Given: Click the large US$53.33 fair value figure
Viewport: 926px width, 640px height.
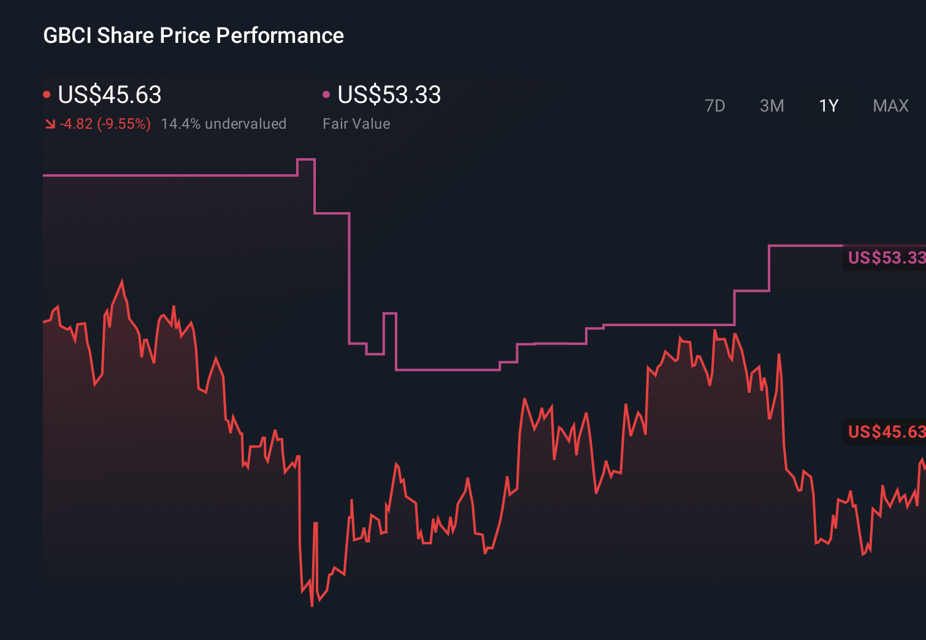Looking at the screenshot, I should click(x=390, y=95).
